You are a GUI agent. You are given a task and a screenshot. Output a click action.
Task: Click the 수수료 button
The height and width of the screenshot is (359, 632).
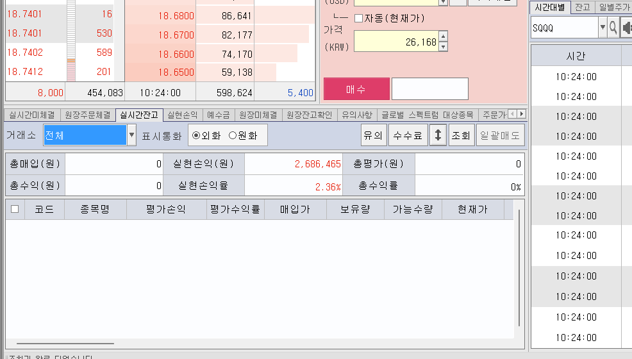408,135
